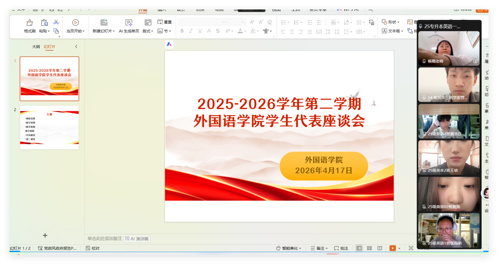Click the New Slide (新建幻灯片) icon
The image size is (498, 264).
103,22
